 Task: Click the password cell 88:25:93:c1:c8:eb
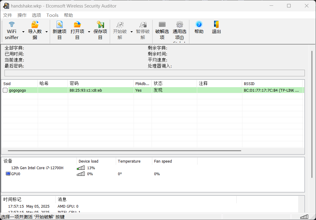coord(86,90)
